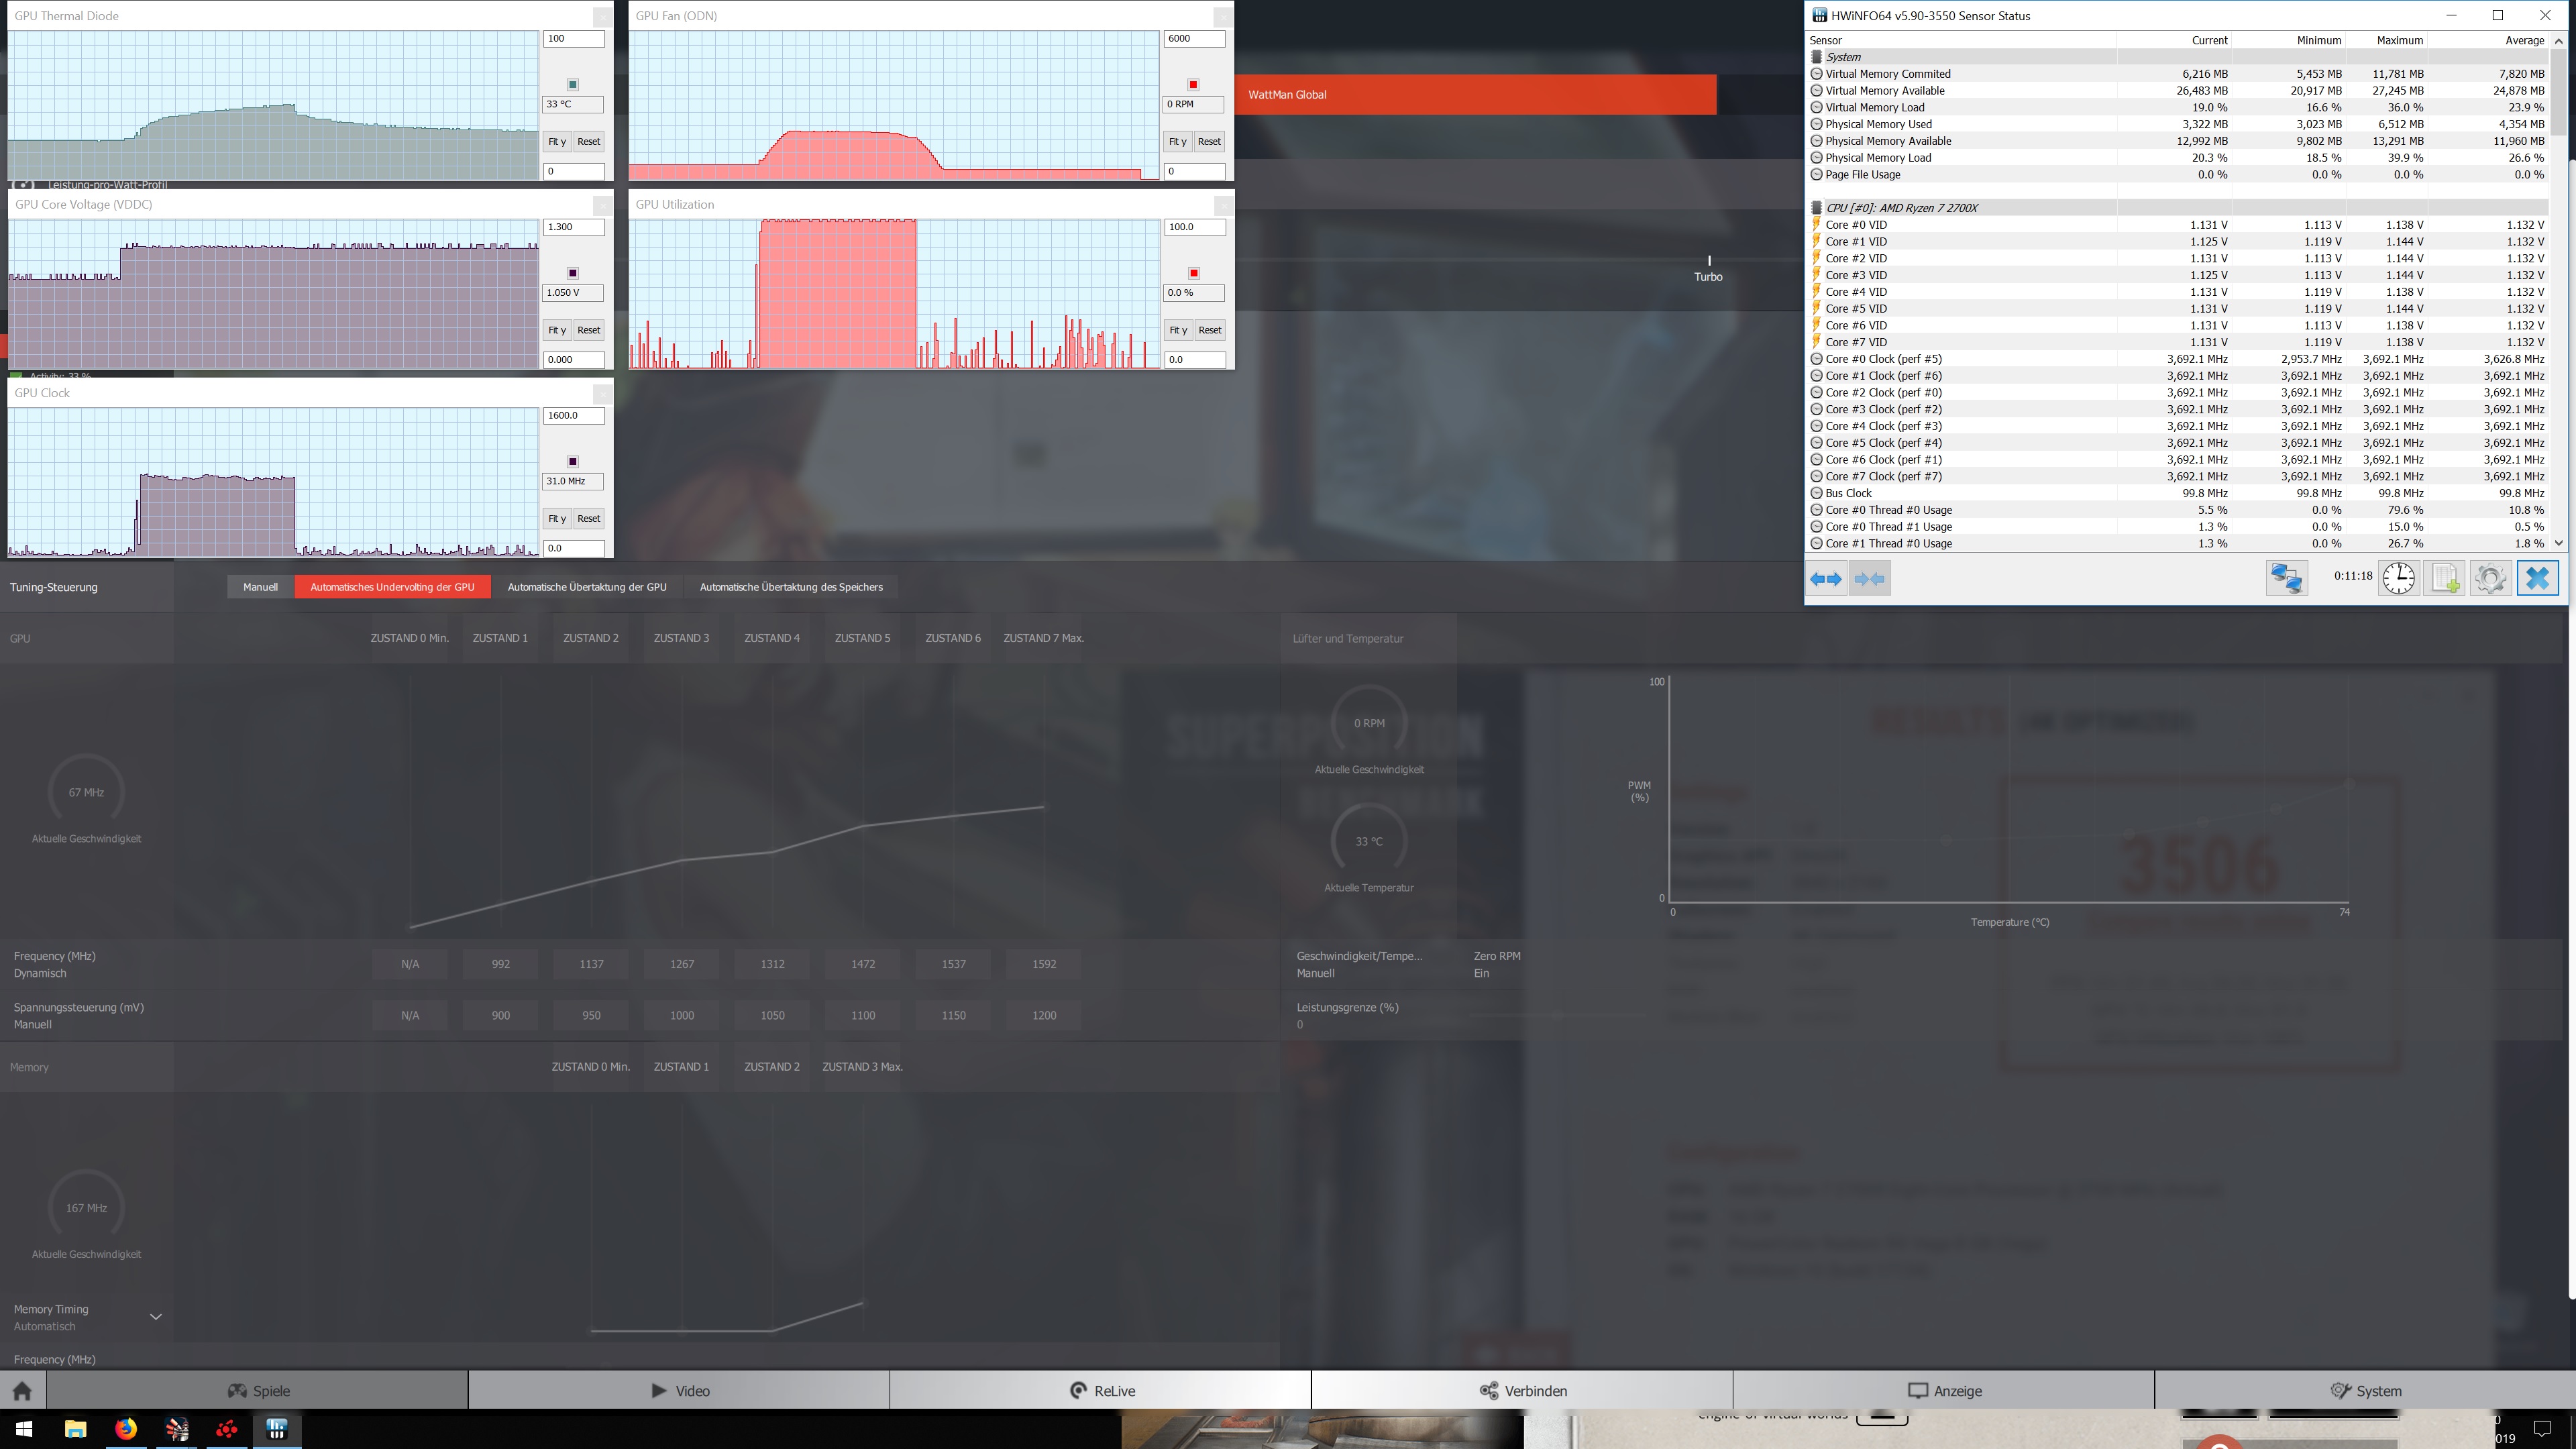Image resolution: width=2576 pixels, height=1449 pixels.
Task: Open the HWiNFO remote monitoring network icon
Action: [x=2286, y=578]
